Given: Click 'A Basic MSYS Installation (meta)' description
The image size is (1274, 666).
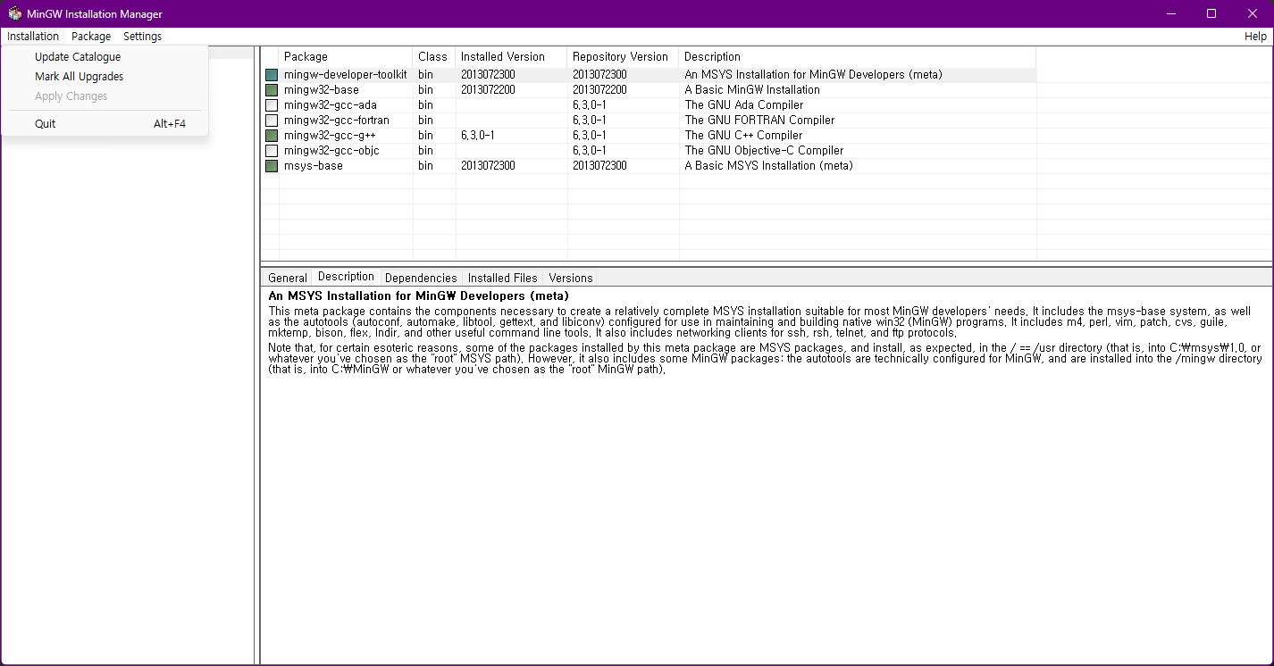Looking at the screenshot, I should tap(769, 166).
